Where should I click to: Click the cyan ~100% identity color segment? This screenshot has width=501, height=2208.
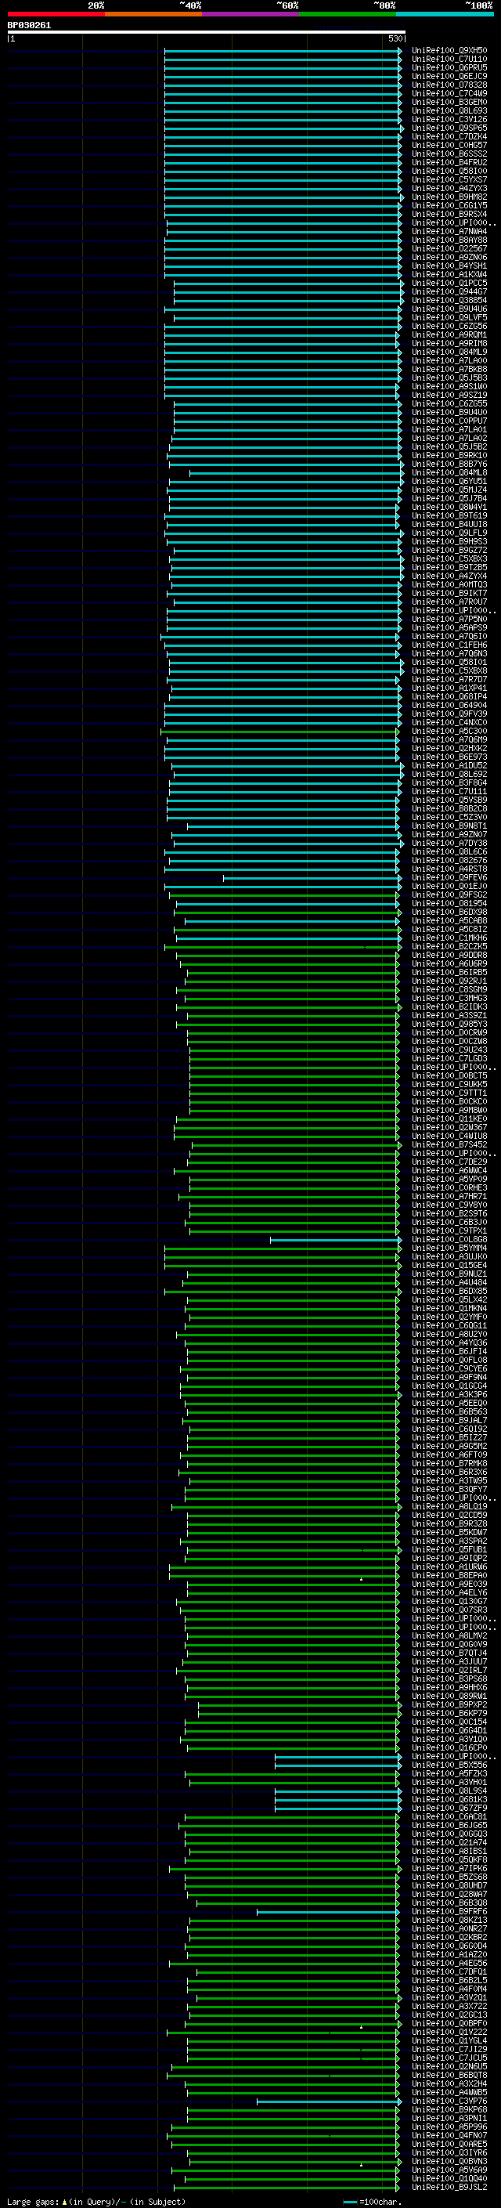click(445, 14)
